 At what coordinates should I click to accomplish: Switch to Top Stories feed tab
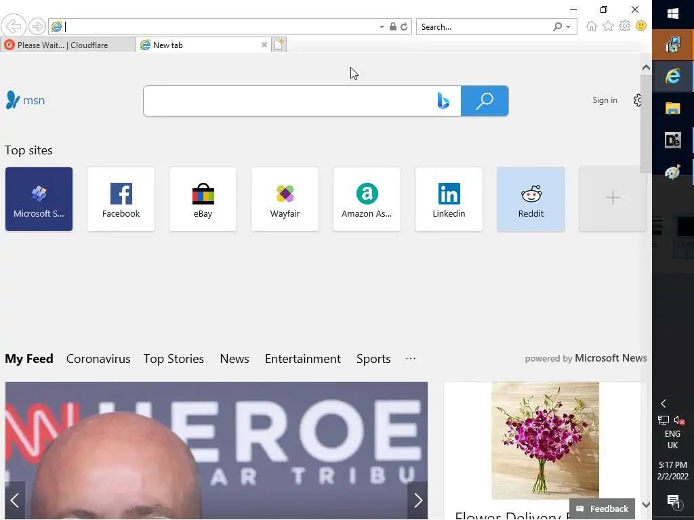click(173, 359)
